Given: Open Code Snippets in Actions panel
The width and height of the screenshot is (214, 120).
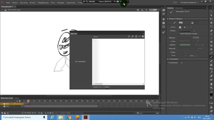Looking at the screenshot, I should click(139, 36).
